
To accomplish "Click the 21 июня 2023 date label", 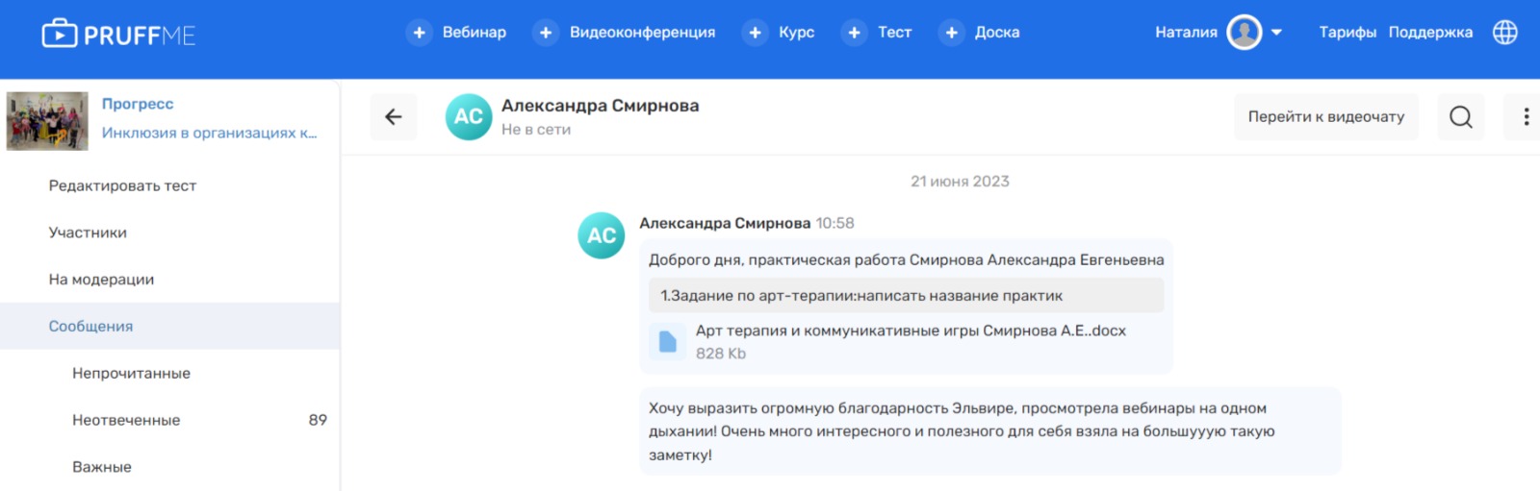I will click(x=960, y=182).
